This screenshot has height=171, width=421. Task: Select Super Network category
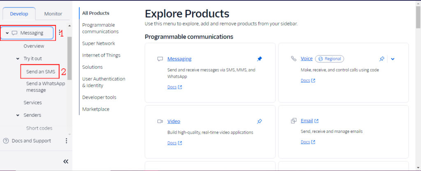tap(99, 44)
